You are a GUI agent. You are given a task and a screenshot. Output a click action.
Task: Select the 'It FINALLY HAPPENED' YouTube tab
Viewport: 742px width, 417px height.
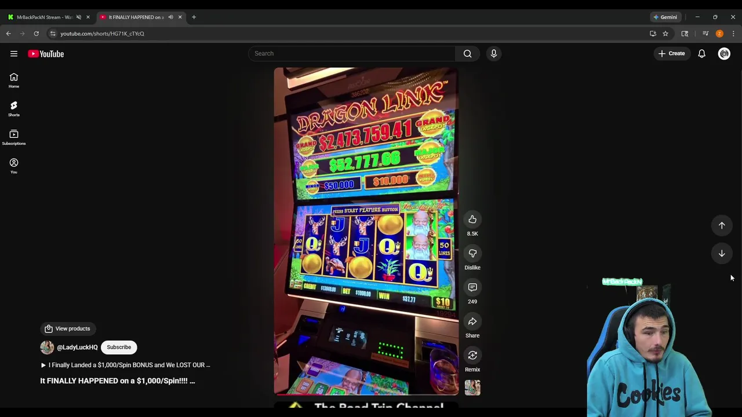[135, 17]
